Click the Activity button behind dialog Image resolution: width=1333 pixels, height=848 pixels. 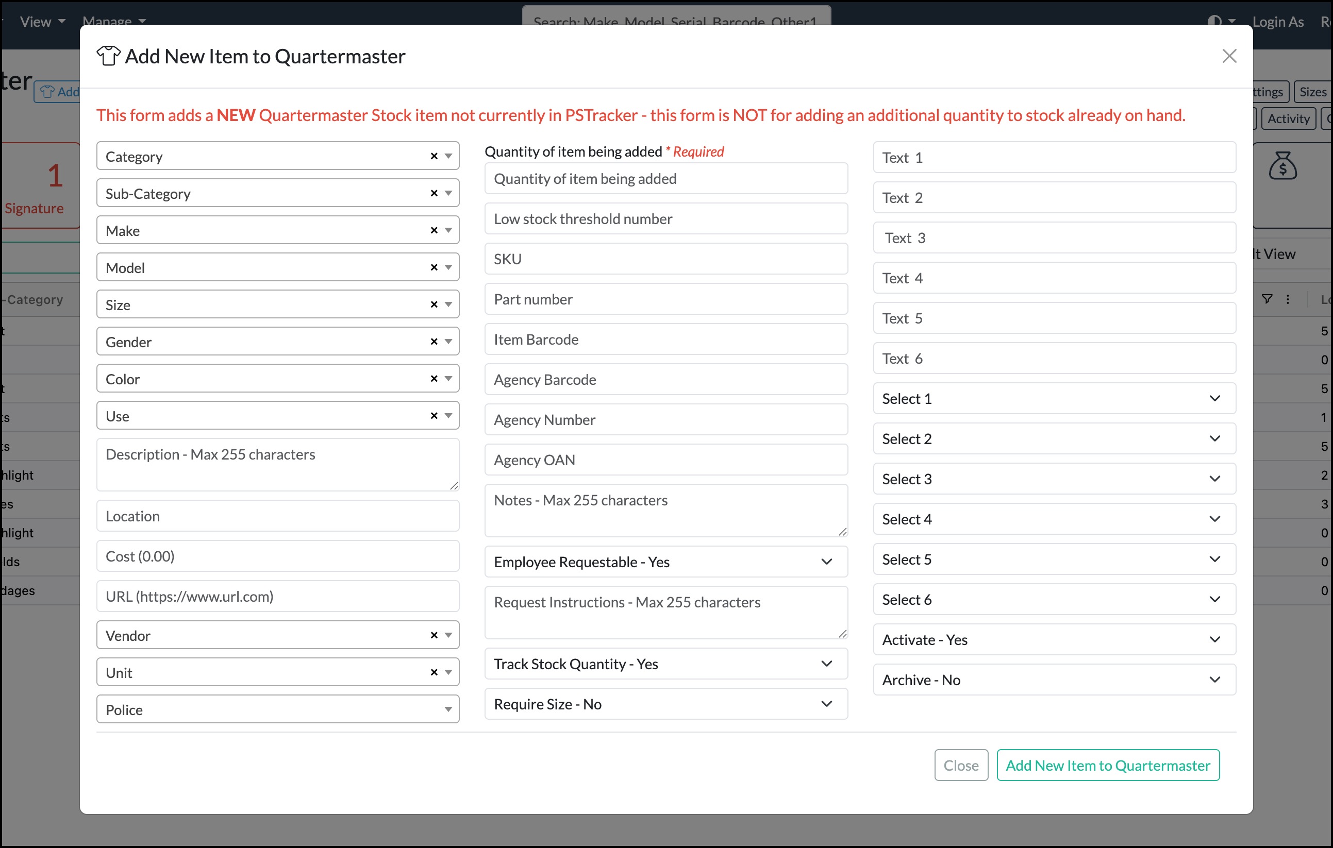tap(1288, 118)
